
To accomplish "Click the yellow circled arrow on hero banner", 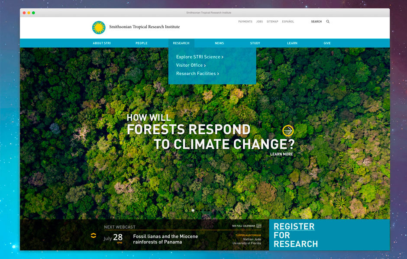I will (x=288, y=131).
